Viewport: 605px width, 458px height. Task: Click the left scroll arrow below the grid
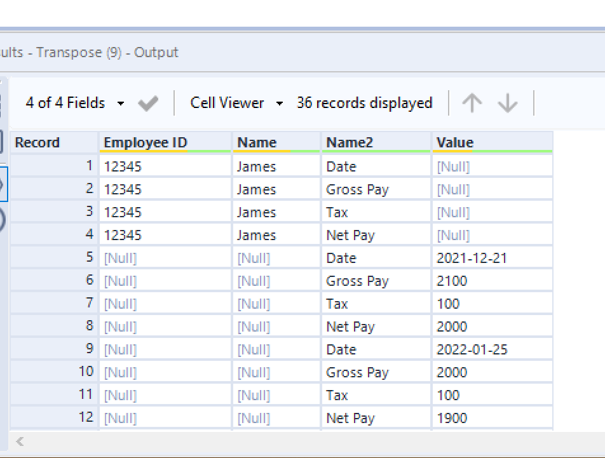click(x=19, y=441)
